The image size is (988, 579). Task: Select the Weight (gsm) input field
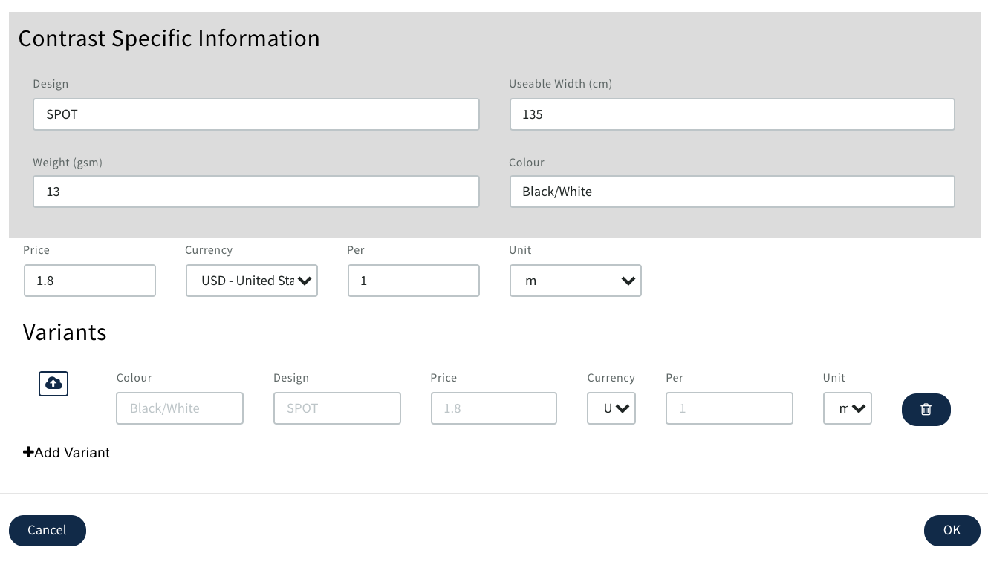(256, 192)
